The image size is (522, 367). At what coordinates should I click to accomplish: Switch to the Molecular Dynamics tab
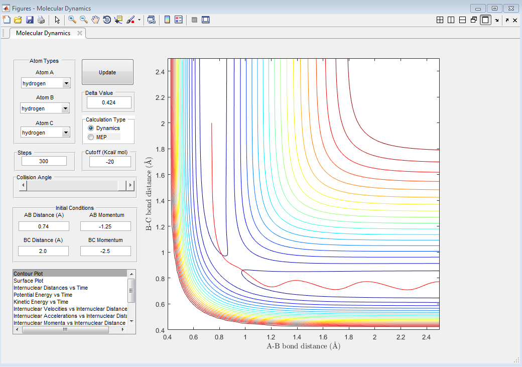pos(43,33)
